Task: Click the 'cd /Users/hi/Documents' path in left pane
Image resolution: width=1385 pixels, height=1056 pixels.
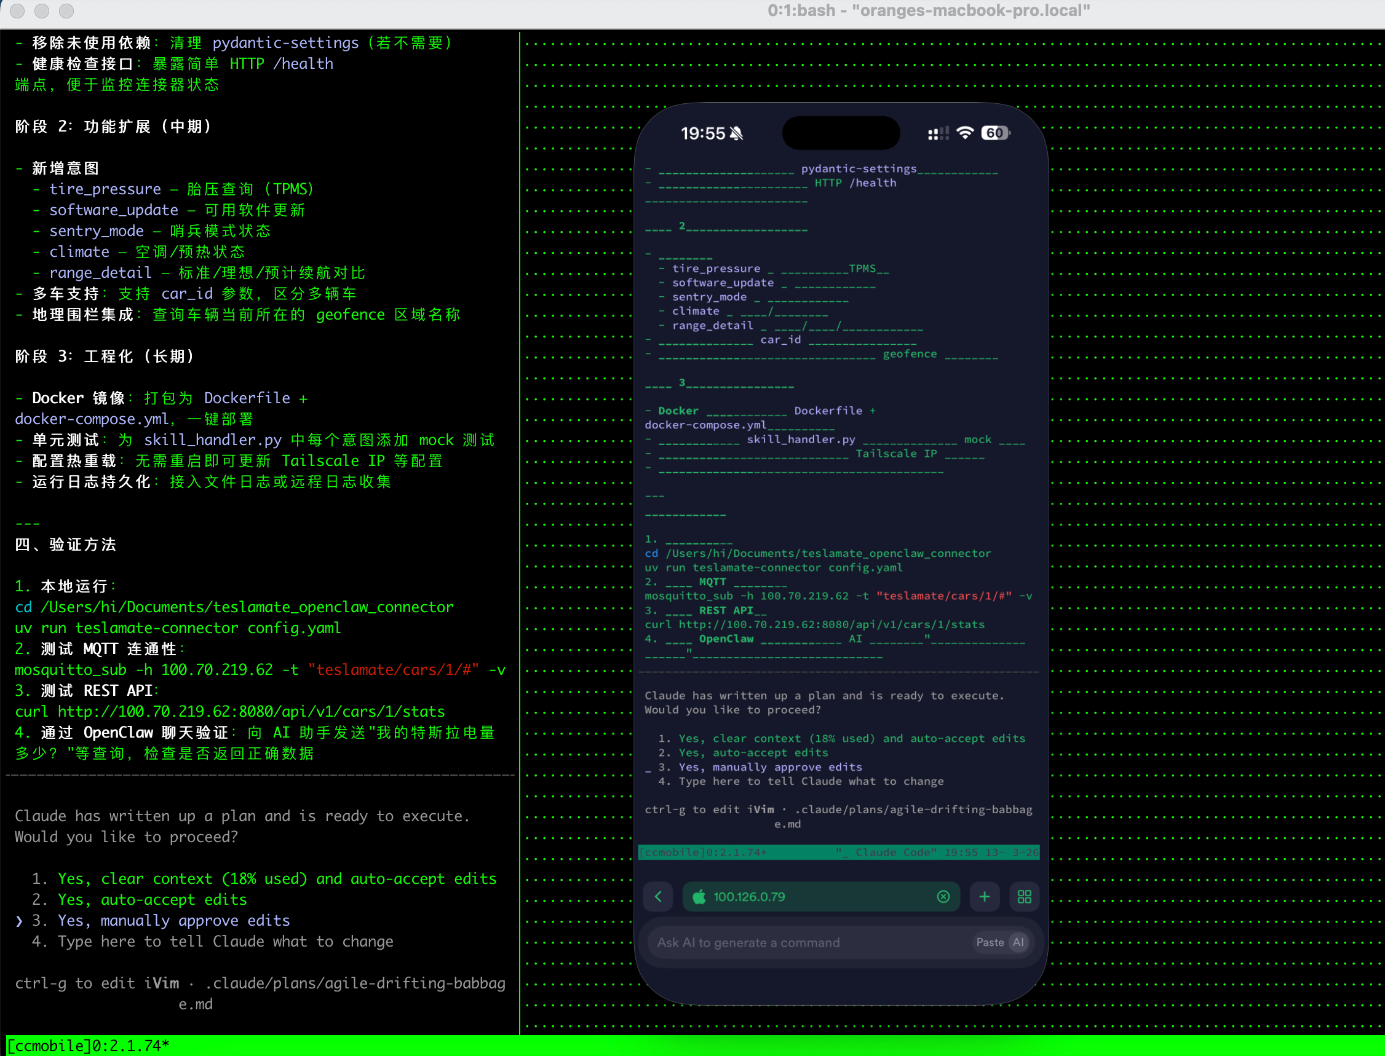Action: (234, 607)
